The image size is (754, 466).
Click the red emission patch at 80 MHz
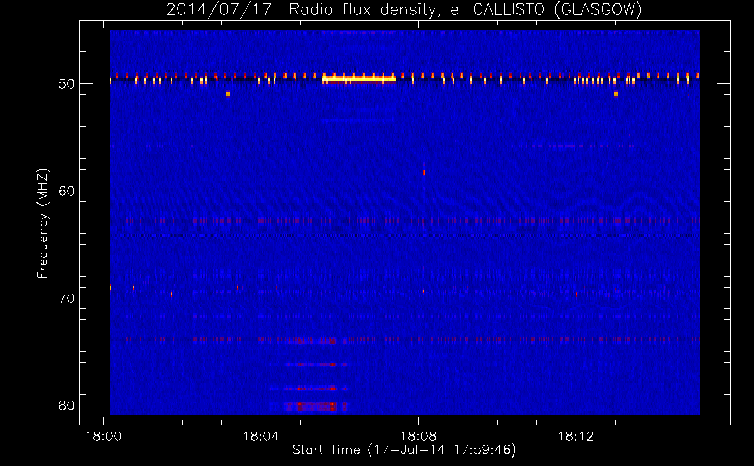(315, 406)
